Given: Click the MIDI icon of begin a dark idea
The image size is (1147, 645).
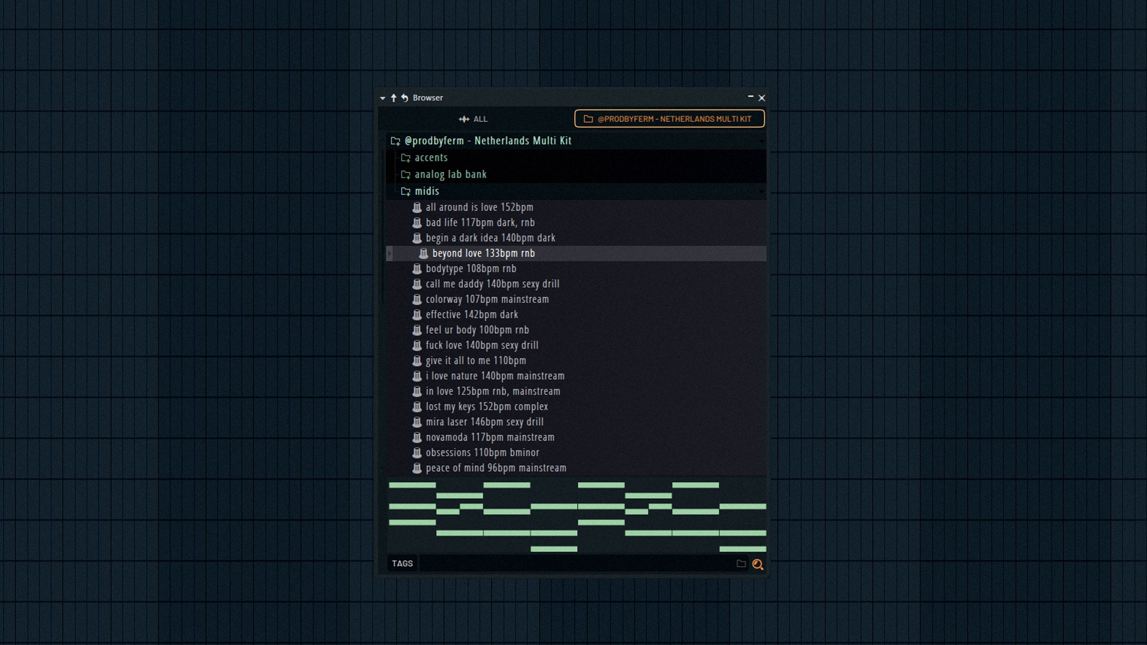Looking at the screenshot, I should coord(417,238).
